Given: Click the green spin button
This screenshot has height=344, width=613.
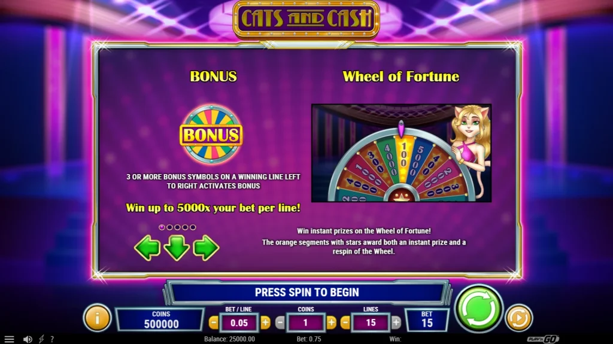Looking at the screenshot, I should point(478,309).
